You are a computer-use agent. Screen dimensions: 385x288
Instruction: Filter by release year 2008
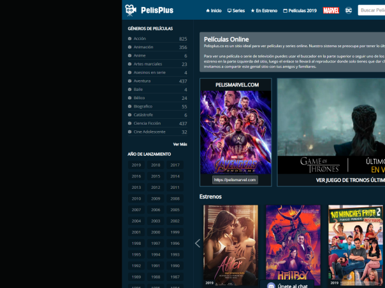click(175, 198)
